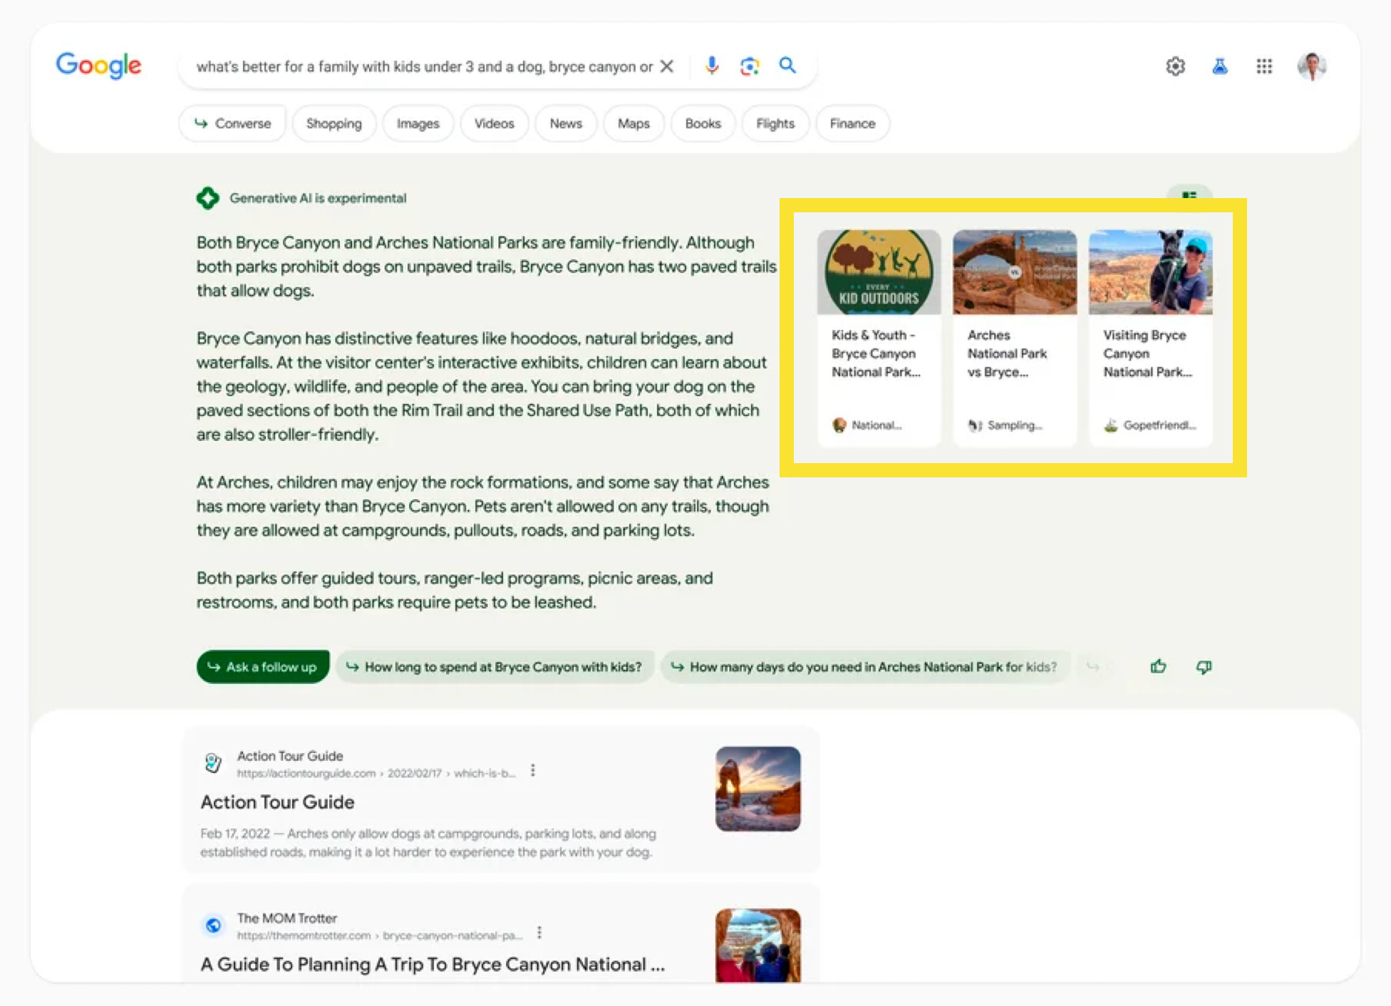Select the follow-up about days needed in Arches

[864, 667]
